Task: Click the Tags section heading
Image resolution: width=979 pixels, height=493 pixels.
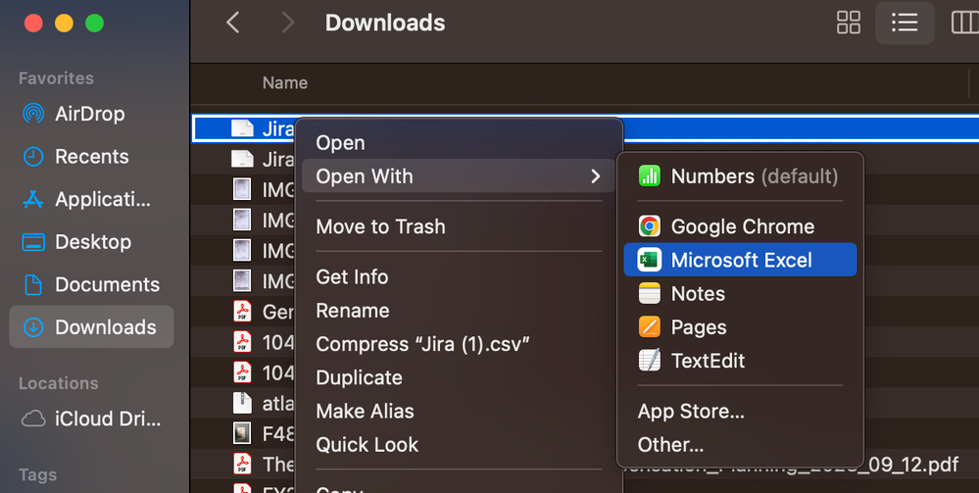Action: 37,475
